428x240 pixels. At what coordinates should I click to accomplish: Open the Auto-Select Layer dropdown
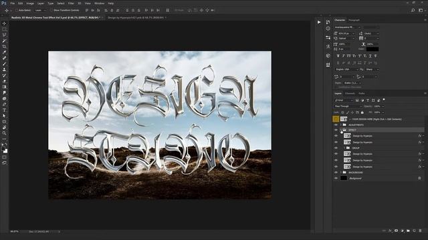[40, 10]
